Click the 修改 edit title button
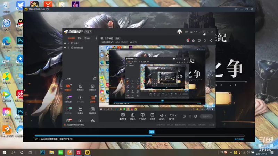Viewport: 278px width, 156px height. [117, 38]
